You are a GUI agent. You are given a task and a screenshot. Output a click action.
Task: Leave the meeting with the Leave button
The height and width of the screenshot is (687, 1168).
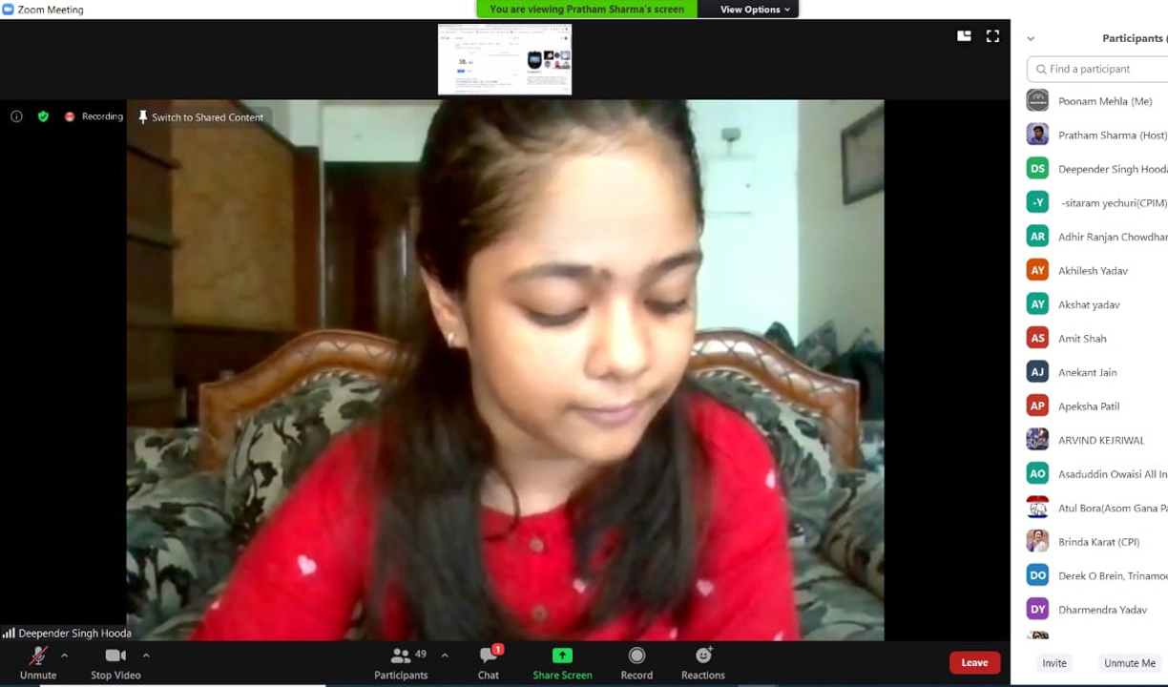[x=974, y=662]
